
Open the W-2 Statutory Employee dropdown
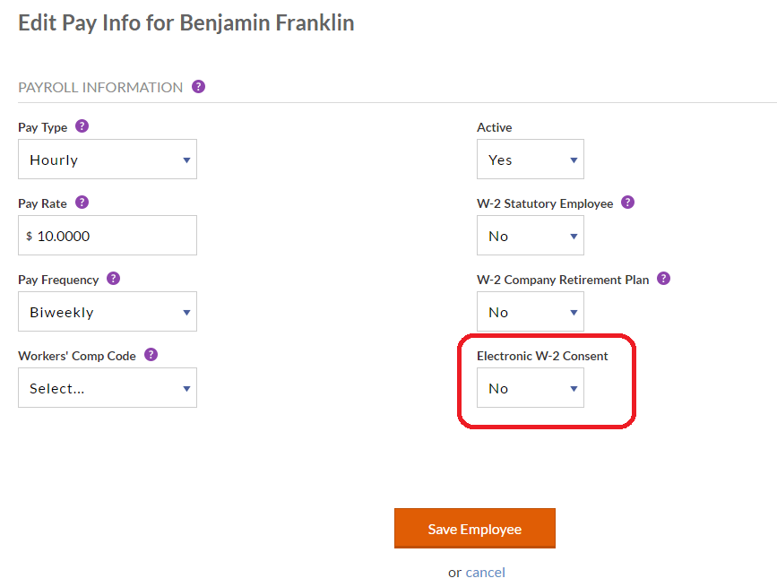531,236
